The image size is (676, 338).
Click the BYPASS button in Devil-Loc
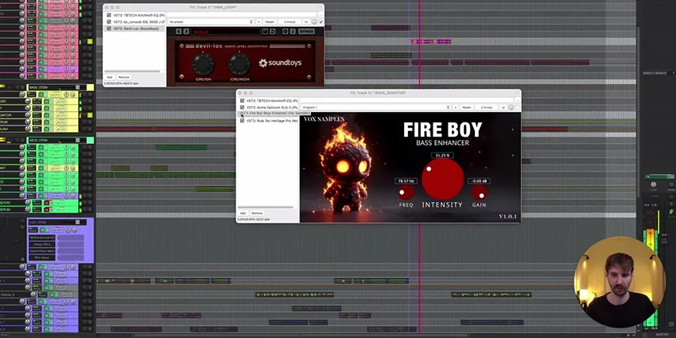[306, 32]
